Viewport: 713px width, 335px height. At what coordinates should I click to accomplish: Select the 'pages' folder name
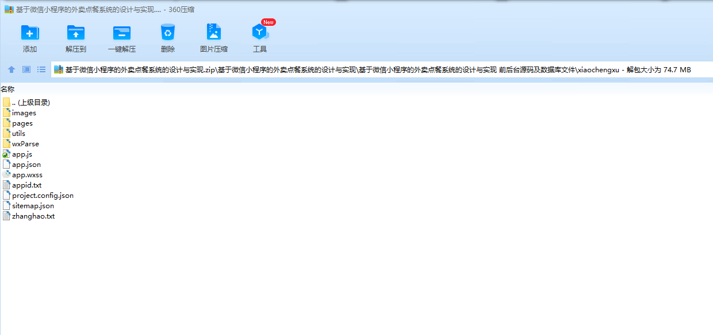22,123
